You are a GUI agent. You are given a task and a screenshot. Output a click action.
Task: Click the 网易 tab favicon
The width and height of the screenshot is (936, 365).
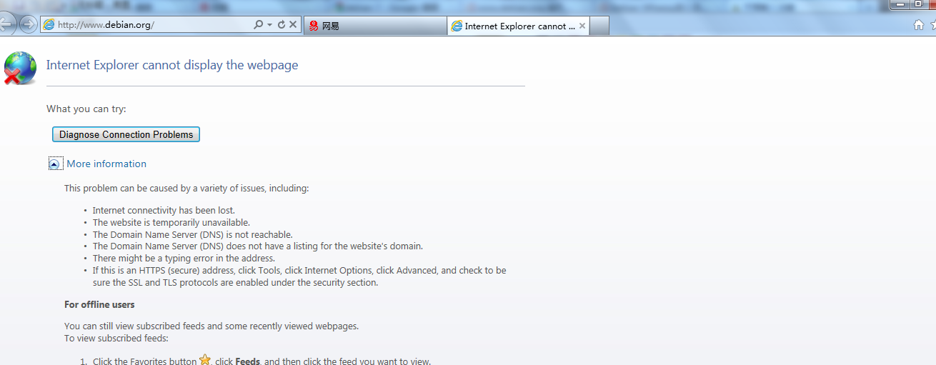pyautogui.click(x=314, y=26)
